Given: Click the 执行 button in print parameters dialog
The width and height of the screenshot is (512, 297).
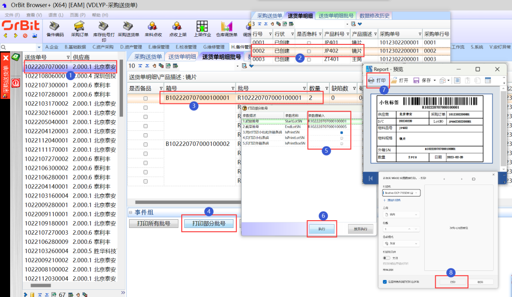Looking at the screenshot, I should [x=322, y=229].
